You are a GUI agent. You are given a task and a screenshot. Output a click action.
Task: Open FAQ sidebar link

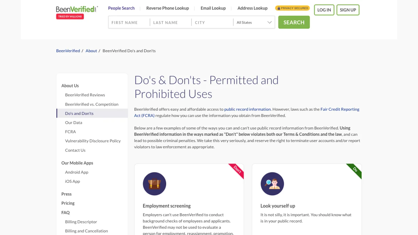pos(65,212)
